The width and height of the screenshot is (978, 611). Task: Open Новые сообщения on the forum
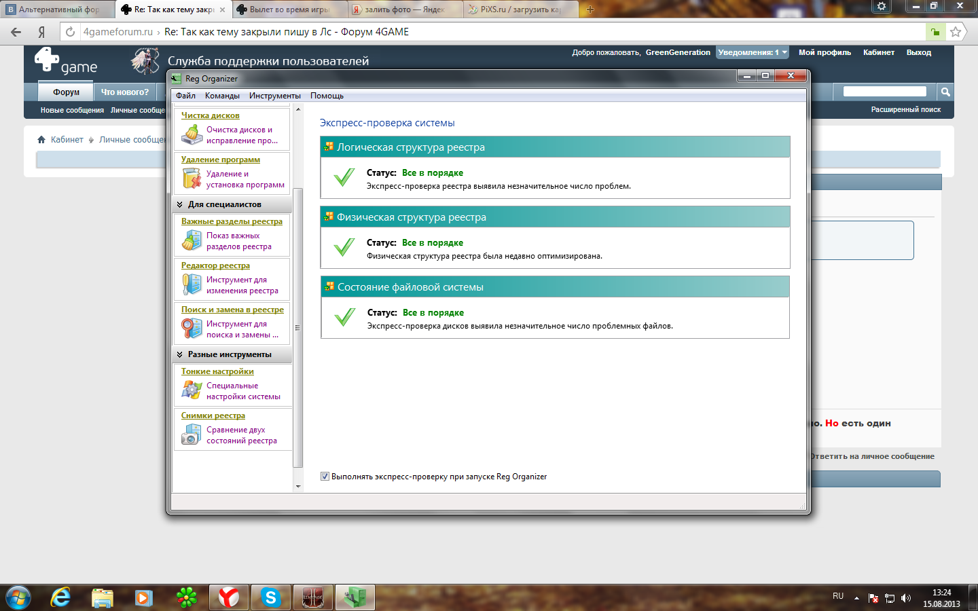pyautogui.click(x=72, y=110)
